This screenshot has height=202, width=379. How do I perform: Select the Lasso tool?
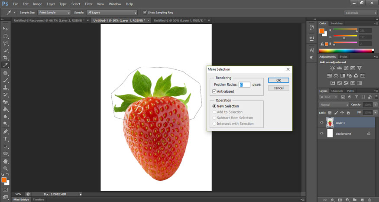(6, 43)
